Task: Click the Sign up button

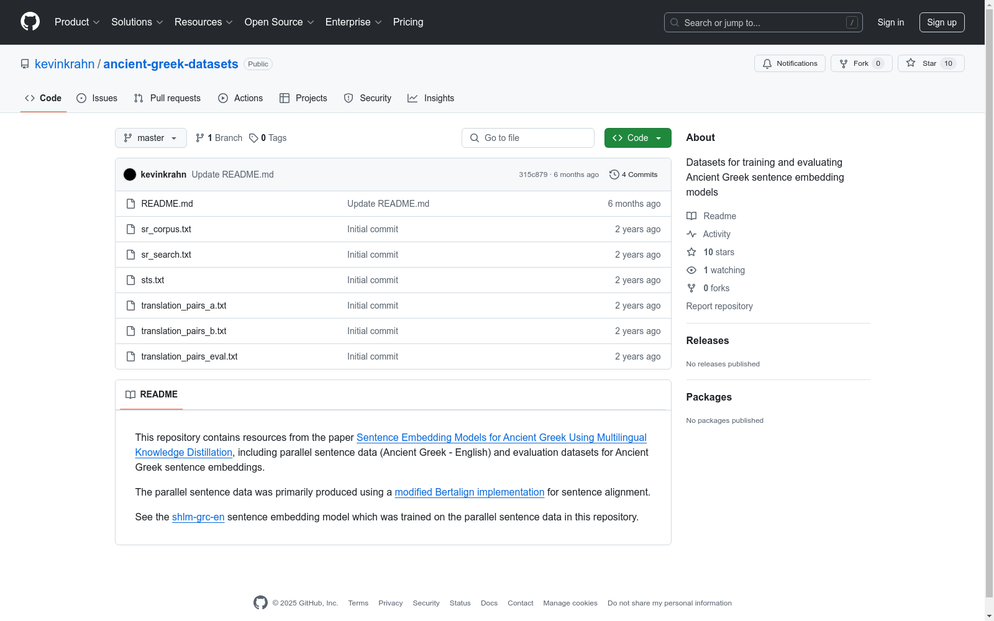Action: [x=942, y=22]
